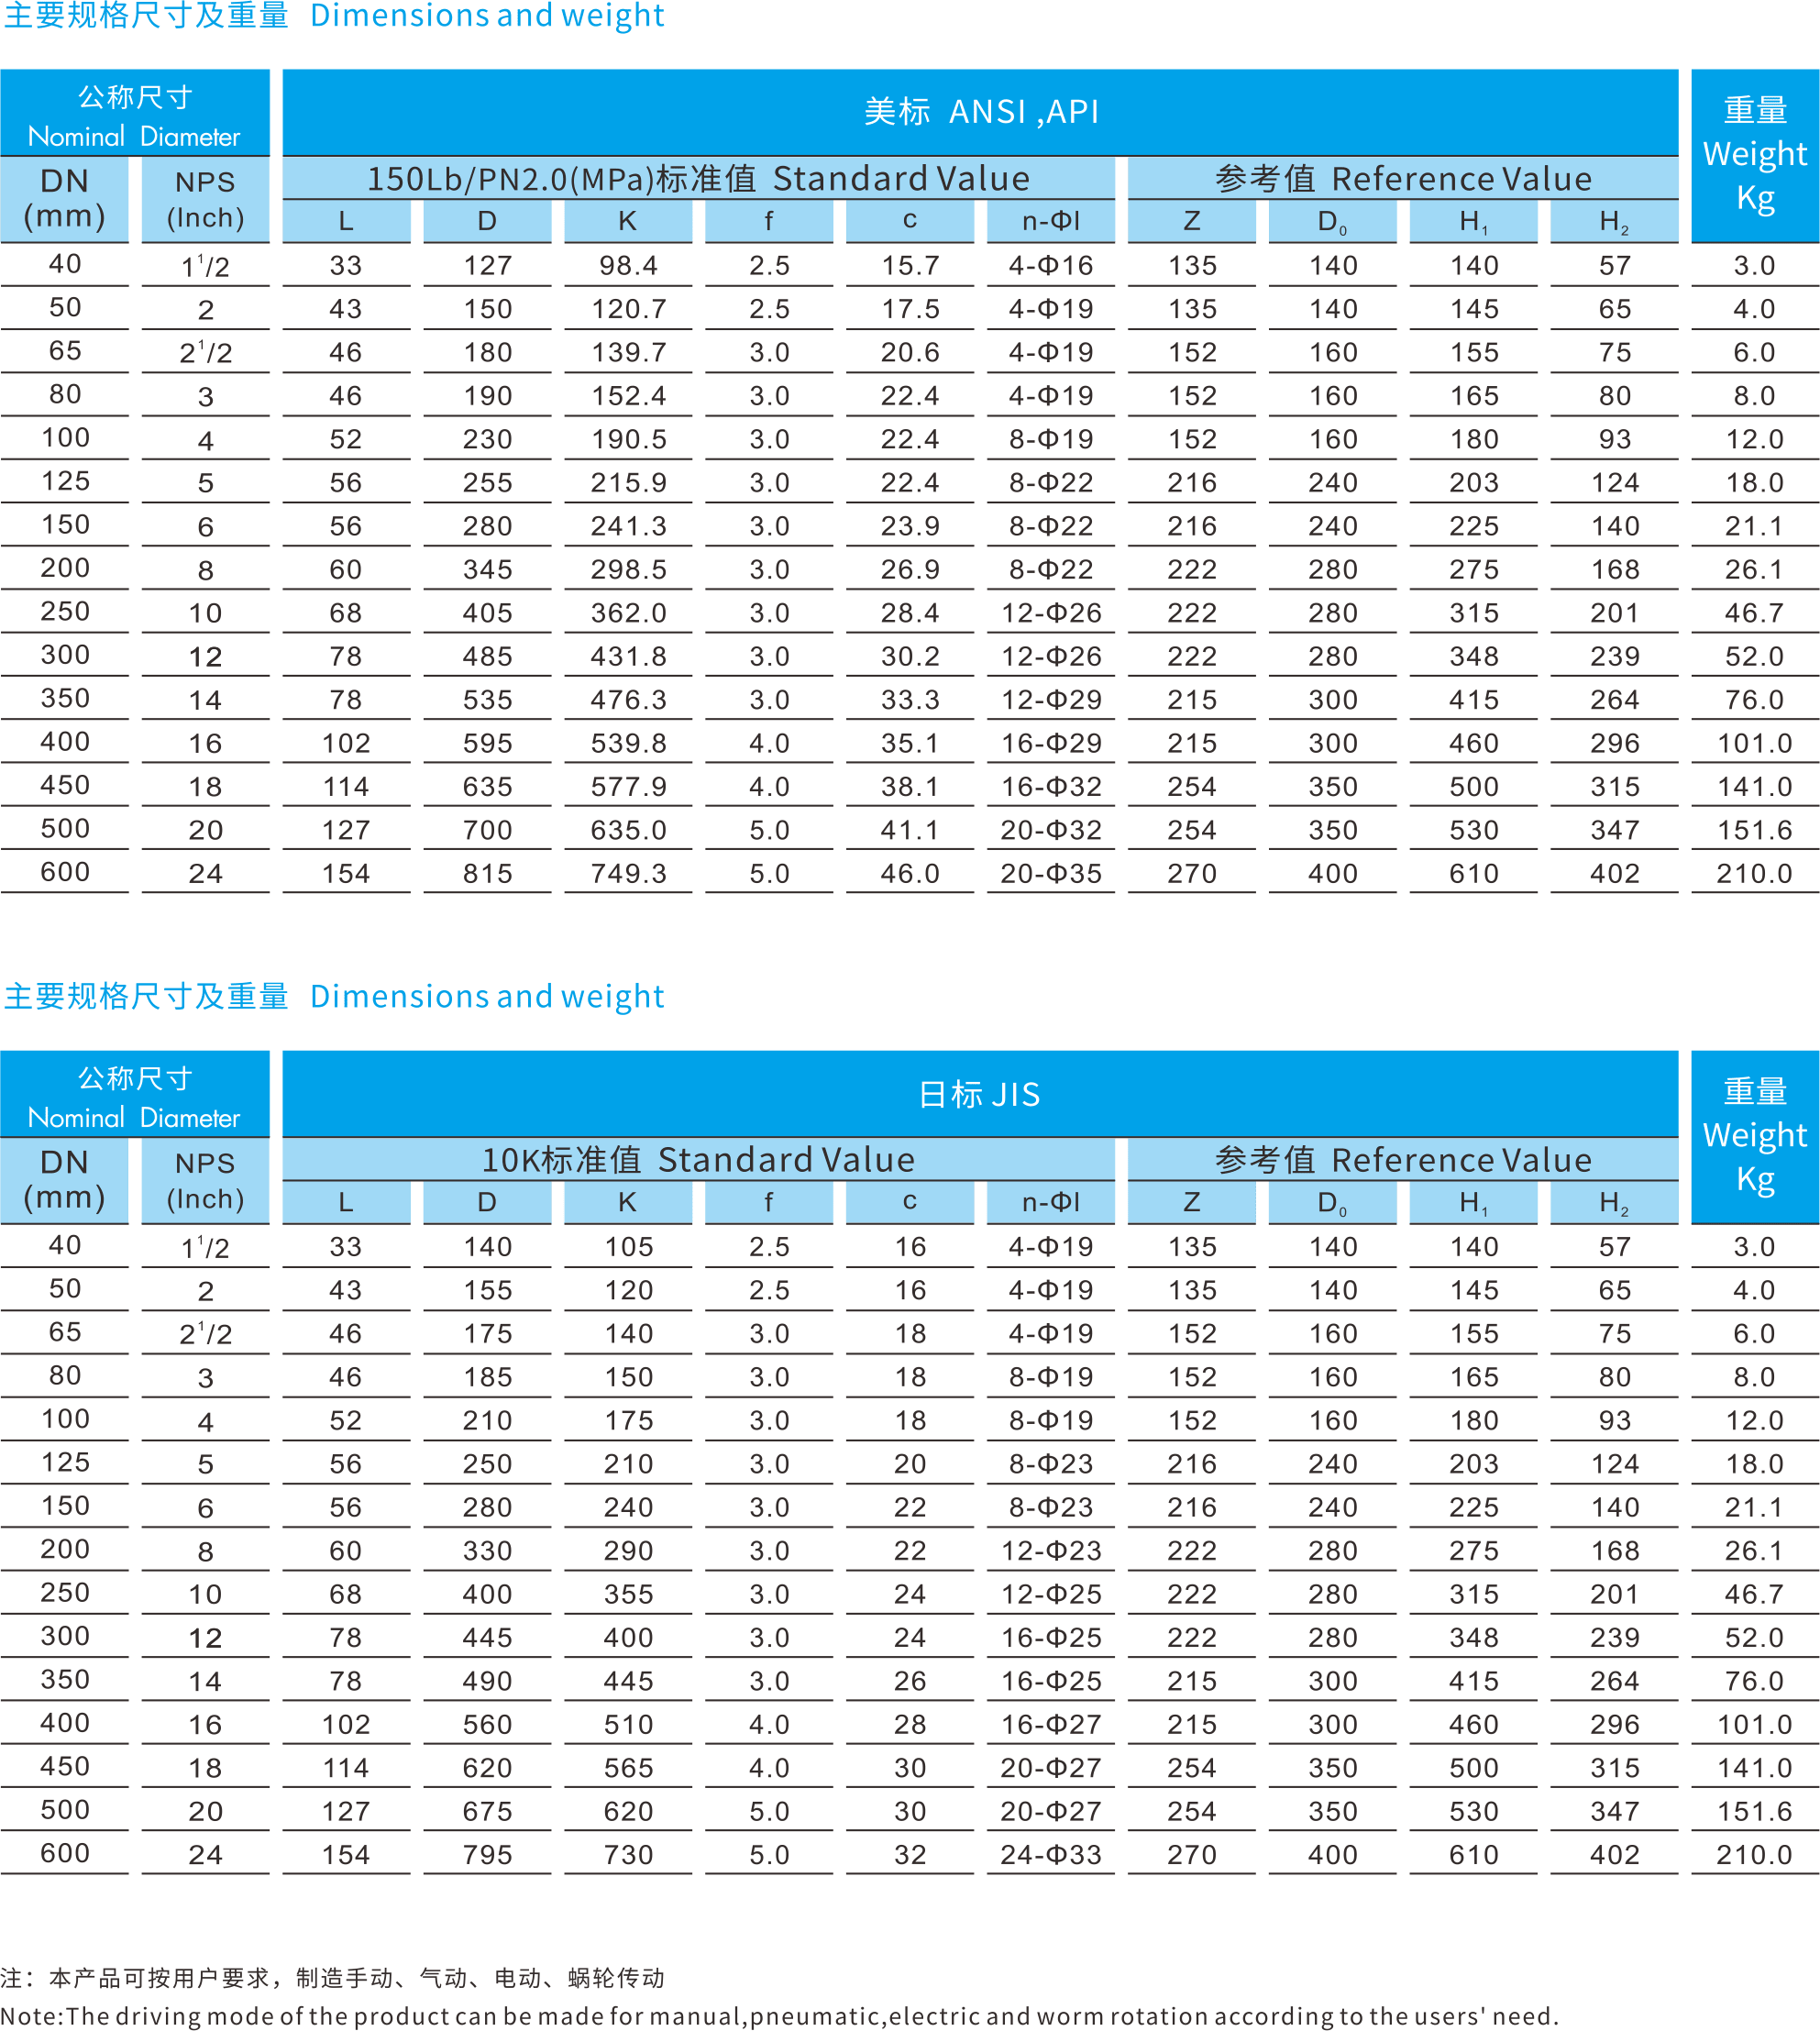Click the 'Z' column header in the ANSI table

coord(1192,221)
